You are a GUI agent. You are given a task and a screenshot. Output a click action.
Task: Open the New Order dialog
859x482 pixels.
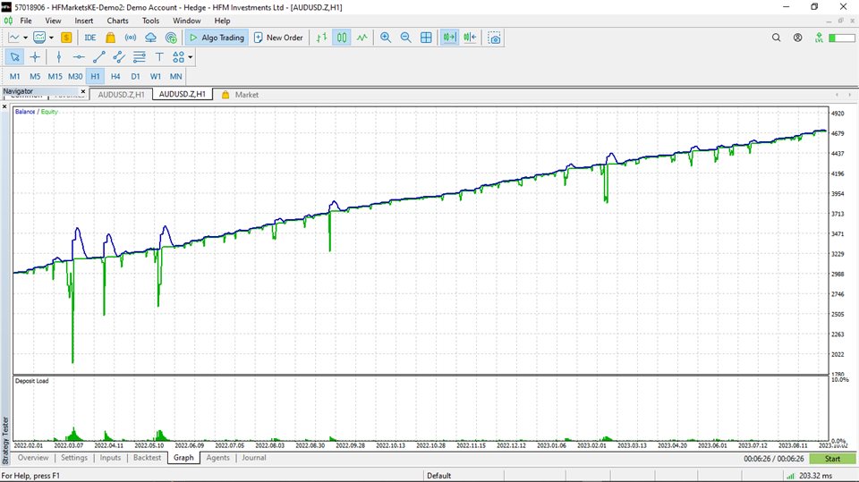click(278, 38)
